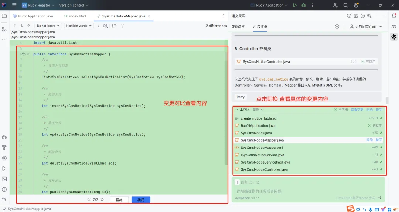Open chat history clock icon in Tongyi panel
The image size is (399, 212).
pos(349,16)
